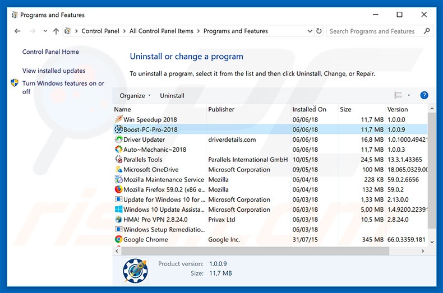Click the Driver Updater program icon
The height and width of the screenshot is (293, 443).
(x=119, y=139)
